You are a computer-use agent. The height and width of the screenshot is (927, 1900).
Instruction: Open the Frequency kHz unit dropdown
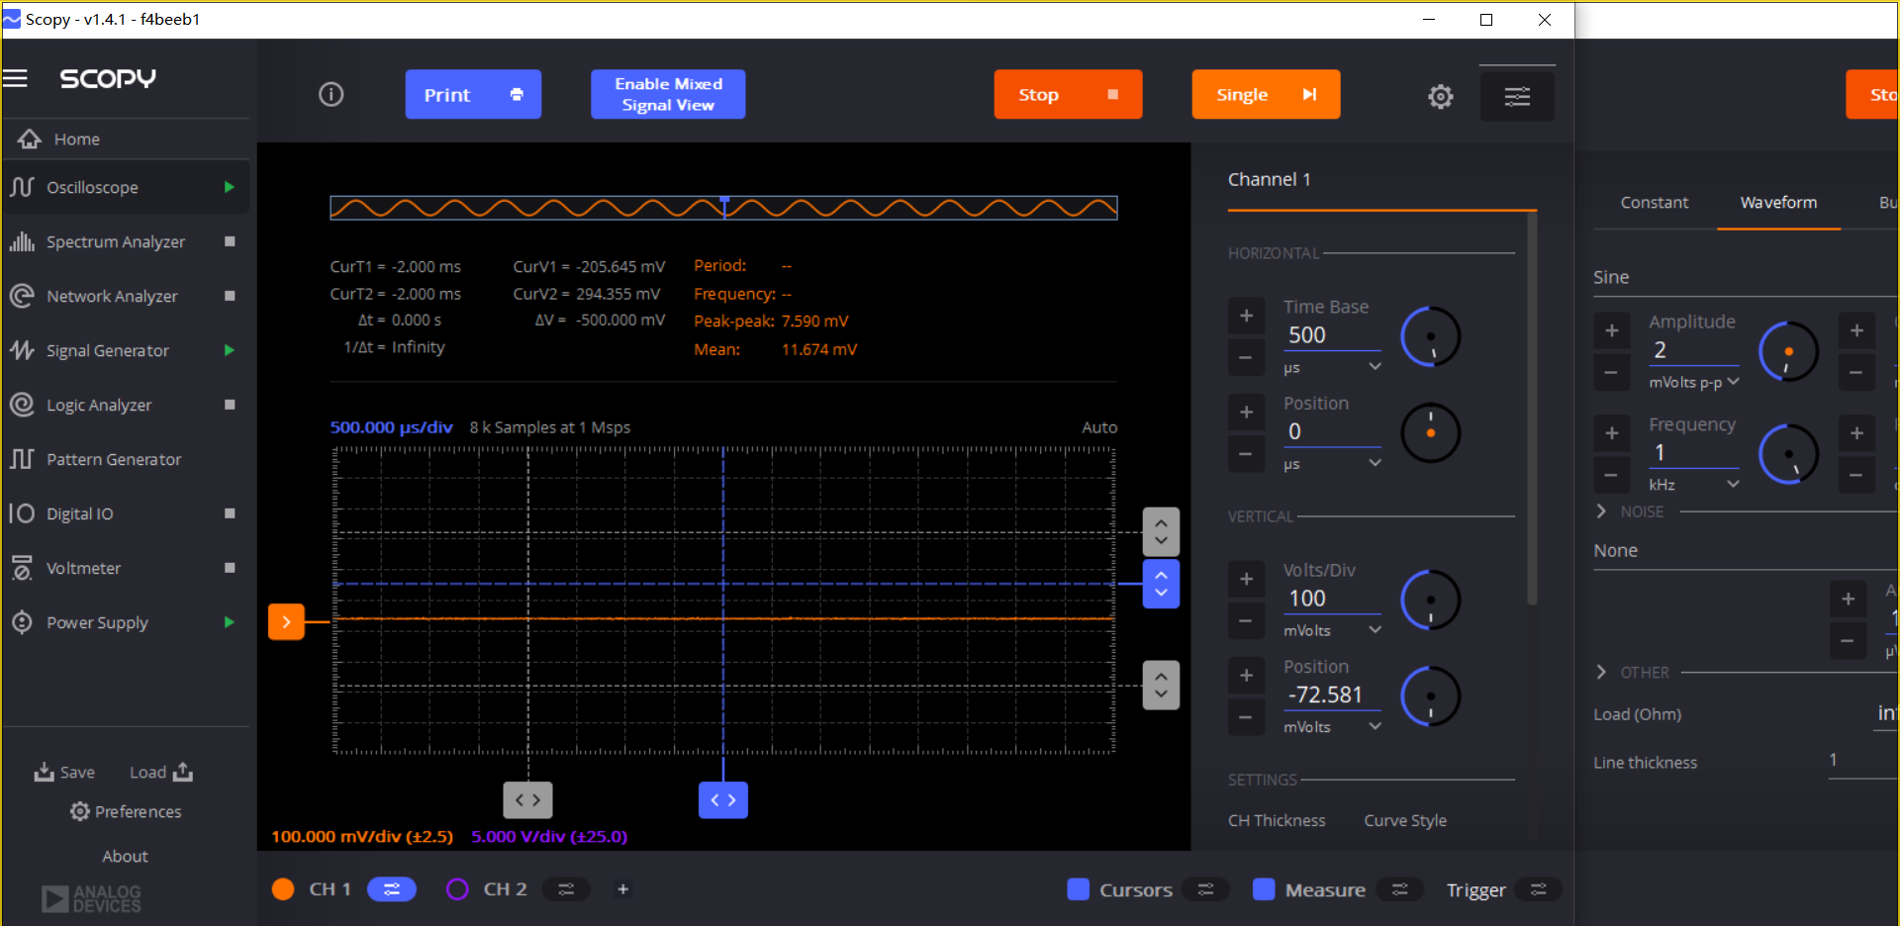[1693, 485]
